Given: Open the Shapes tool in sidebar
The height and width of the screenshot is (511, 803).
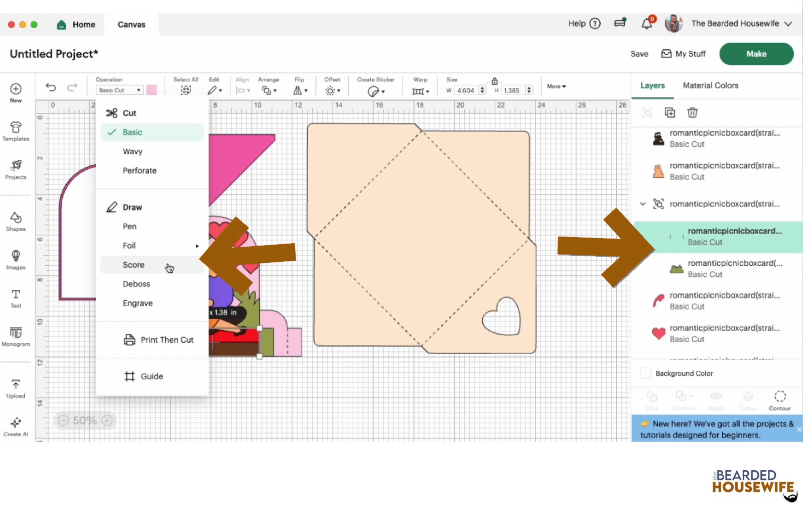Looking at the screenshot, I should (16, 221).
